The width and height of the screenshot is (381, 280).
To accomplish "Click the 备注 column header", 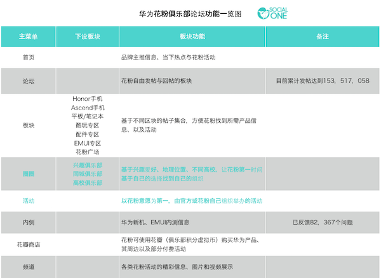I will (323, 37).
